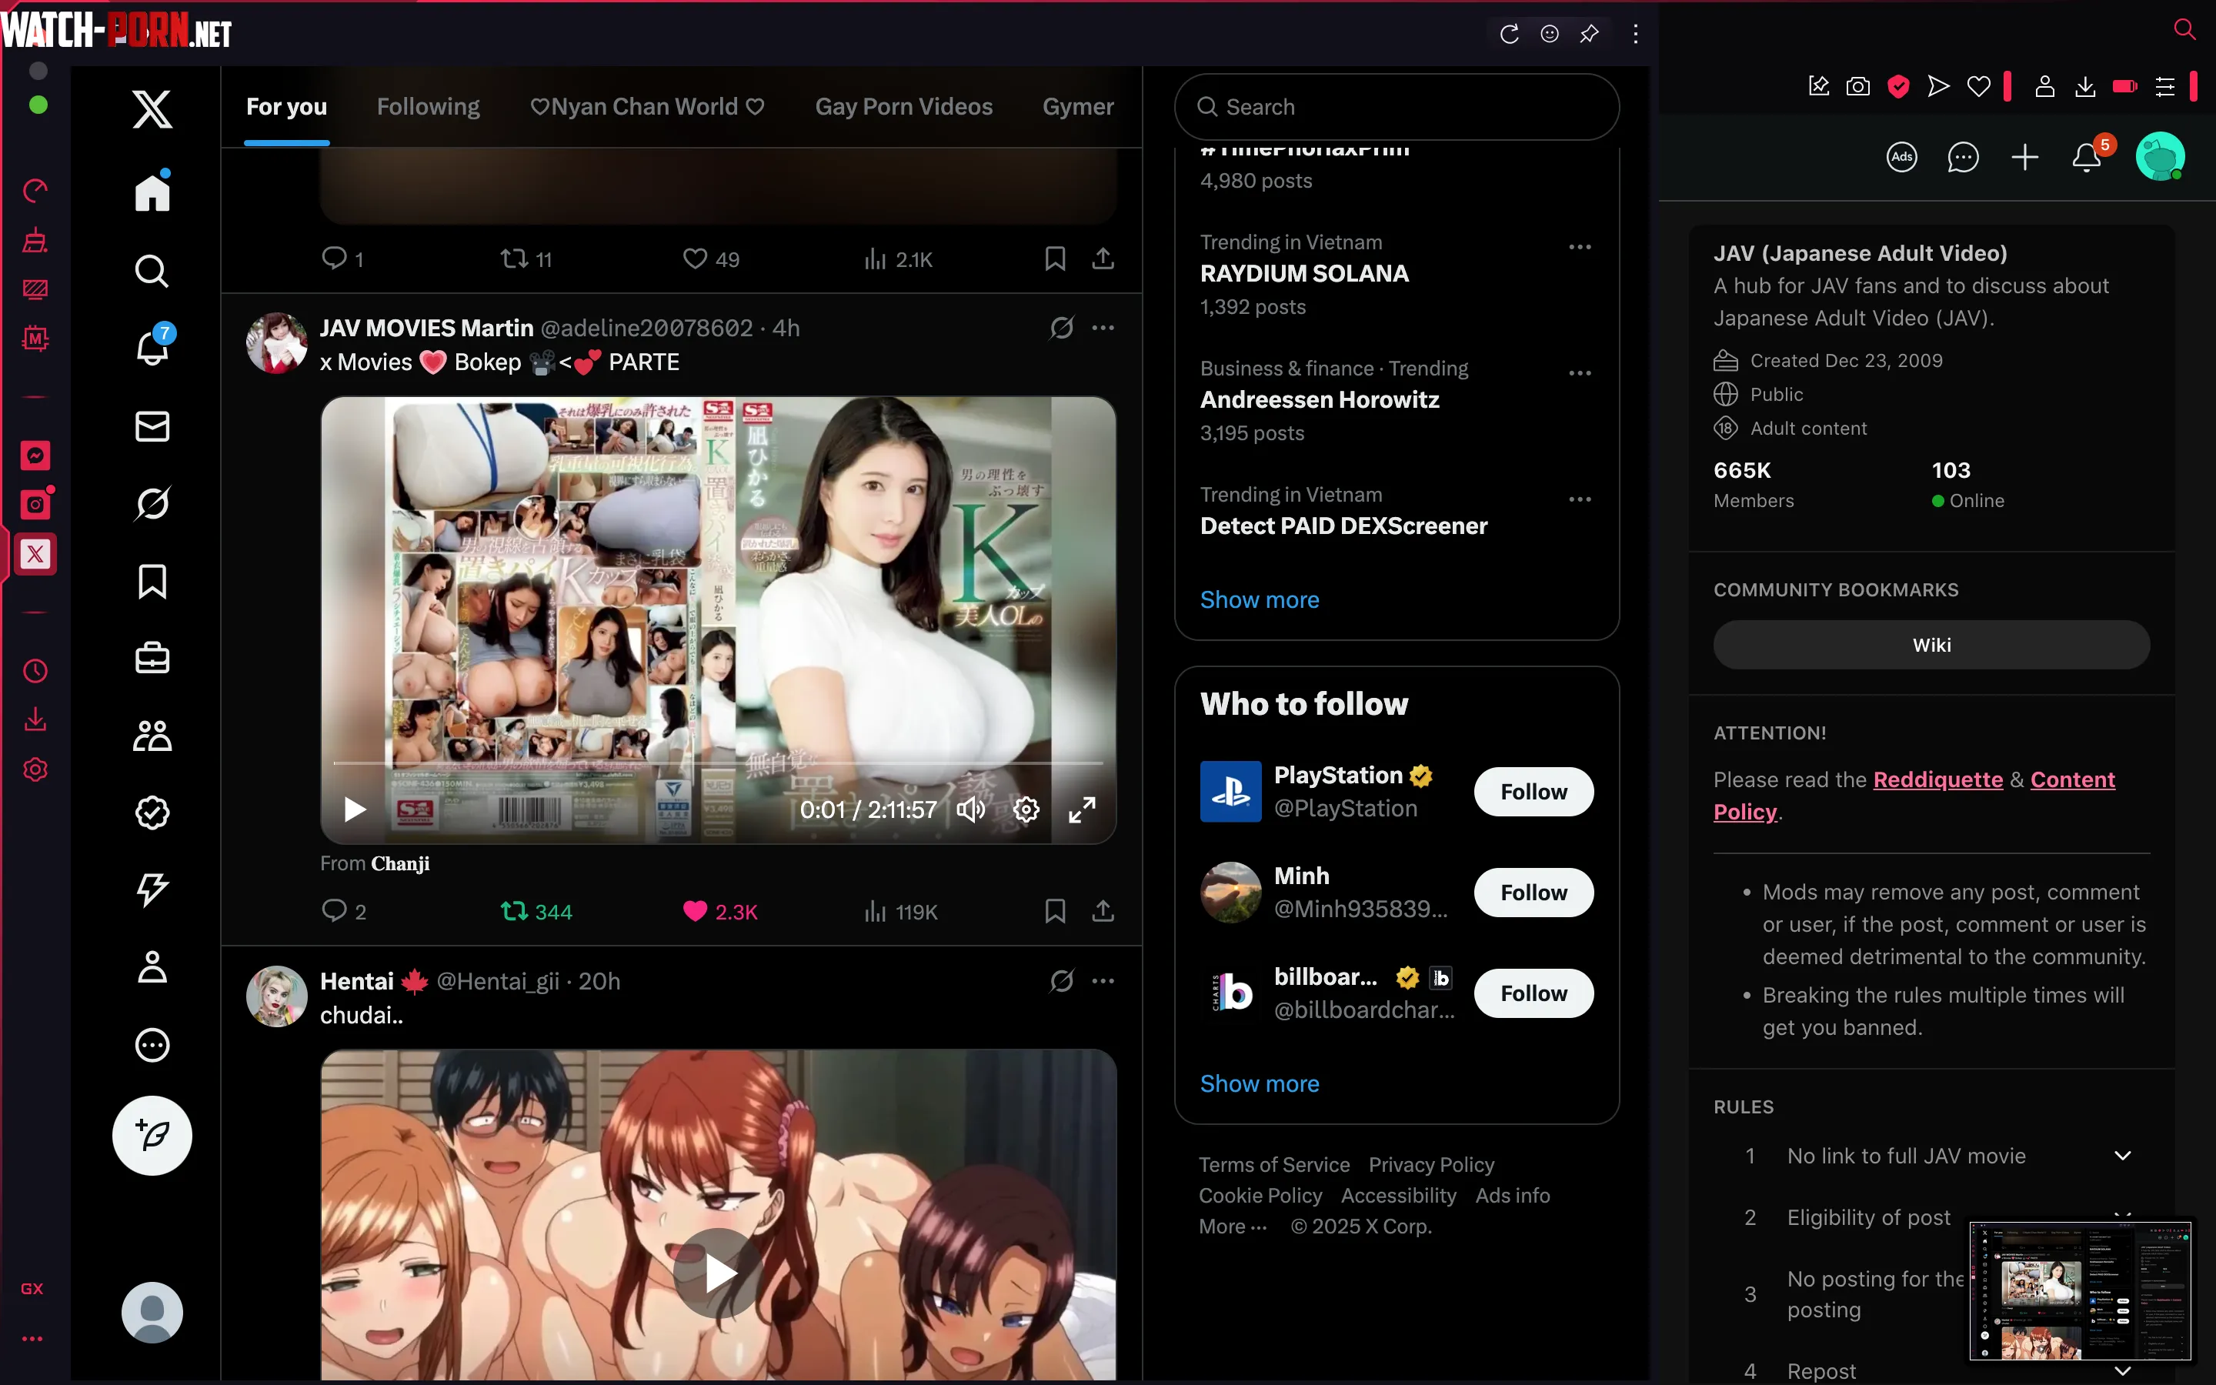The height and width of the screenshot is (1385, 2216).
Task: Open Instagram in the browser sidebar
Action: [35, 504]
